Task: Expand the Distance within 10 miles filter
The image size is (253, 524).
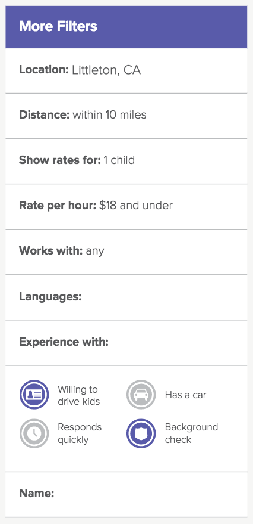Action: tap(126, 116)
